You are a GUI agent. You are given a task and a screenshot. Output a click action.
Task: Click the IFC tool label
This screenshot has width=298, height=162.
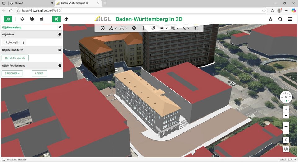point(122,28)
